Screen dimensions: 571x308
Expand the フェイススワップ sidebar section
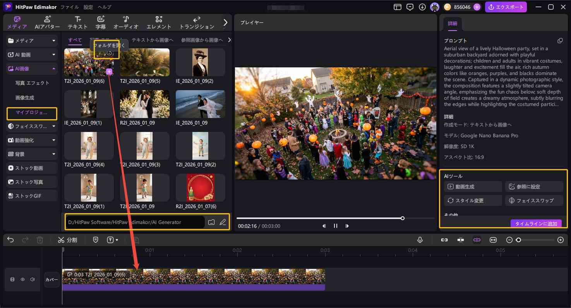[x=32, y=126]
